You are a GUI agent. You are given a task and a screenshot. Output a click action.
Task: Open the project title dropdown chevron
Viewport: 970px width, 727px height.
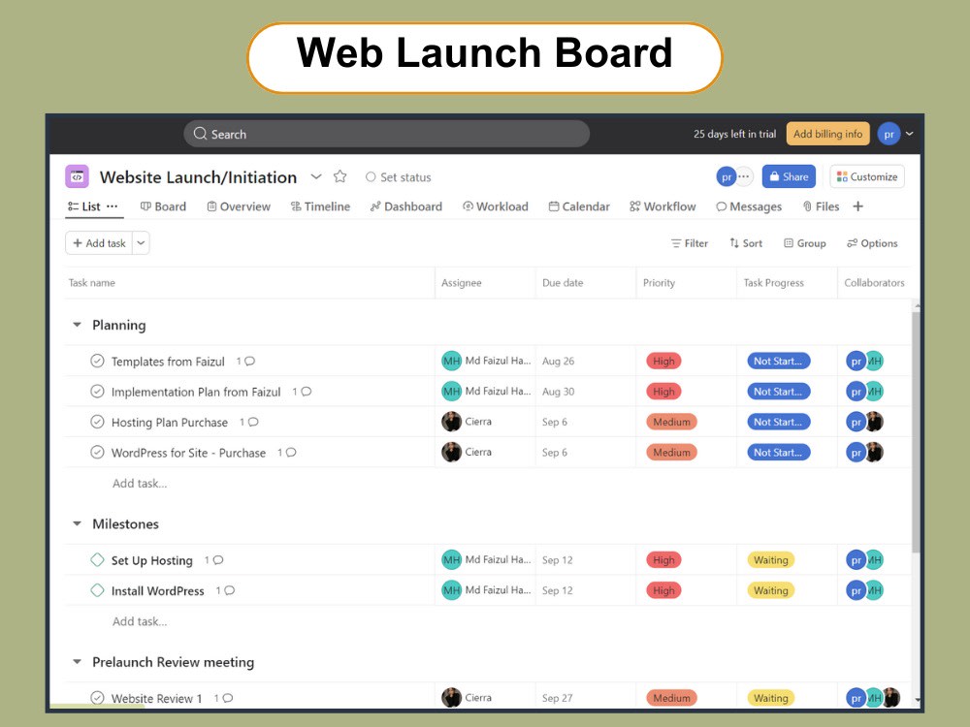coord(316,176)
